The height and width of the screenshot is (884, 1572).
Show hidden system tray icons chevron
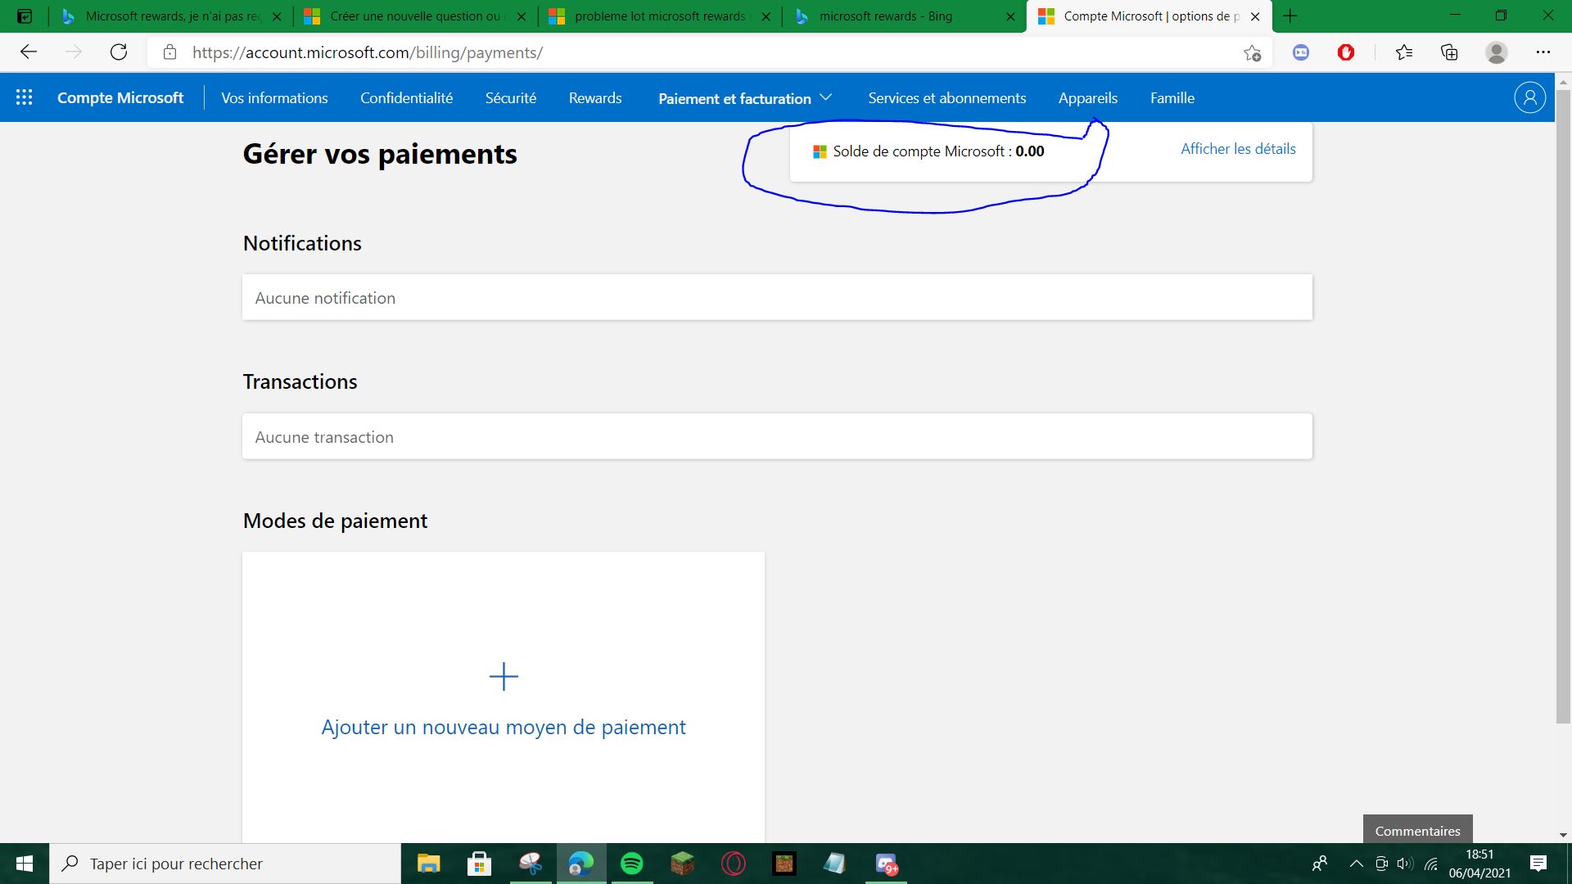click(x=1356, y=864)
